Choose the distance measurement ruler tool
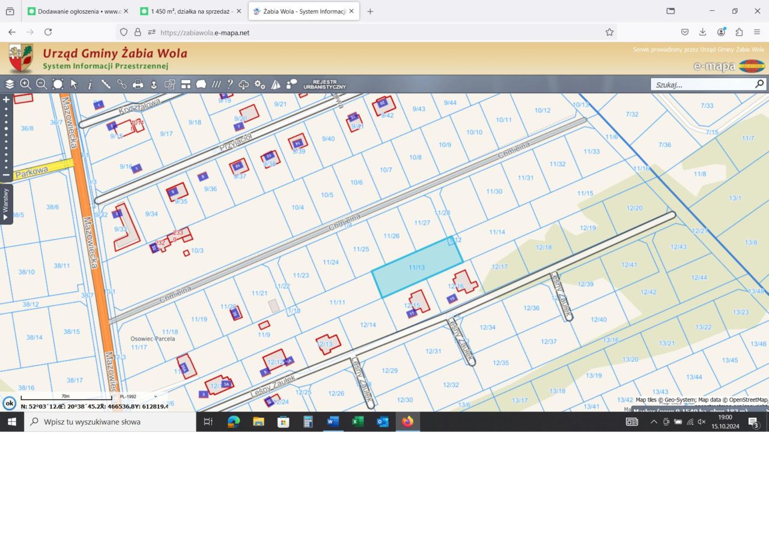The width and height of the screenshot is (769, 543). [x=106, y=85]
